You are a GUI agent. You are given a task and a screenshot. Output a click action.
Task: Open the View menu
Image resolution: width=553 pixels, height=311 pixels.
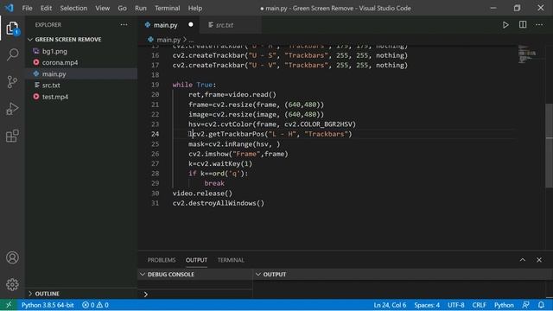click(x=102, y=8)
